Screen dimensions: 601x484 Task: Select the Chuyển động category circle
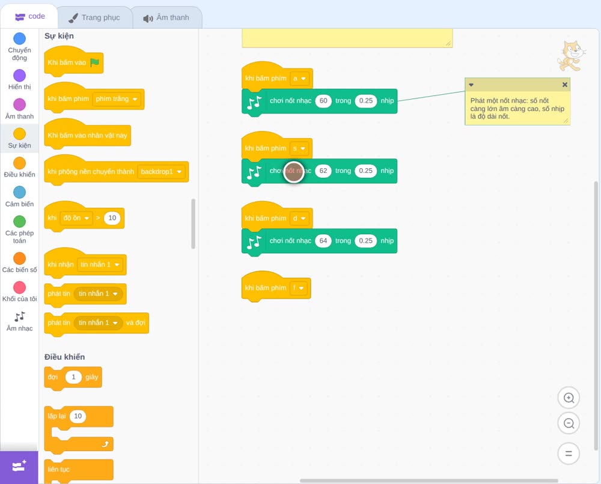point(19,38)
